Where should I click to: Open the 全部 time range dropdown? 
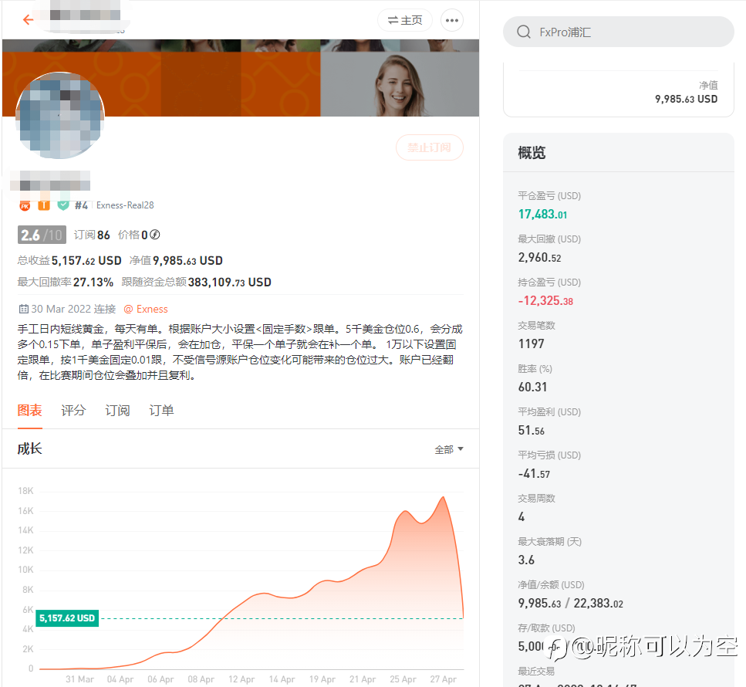coord(449,449)
